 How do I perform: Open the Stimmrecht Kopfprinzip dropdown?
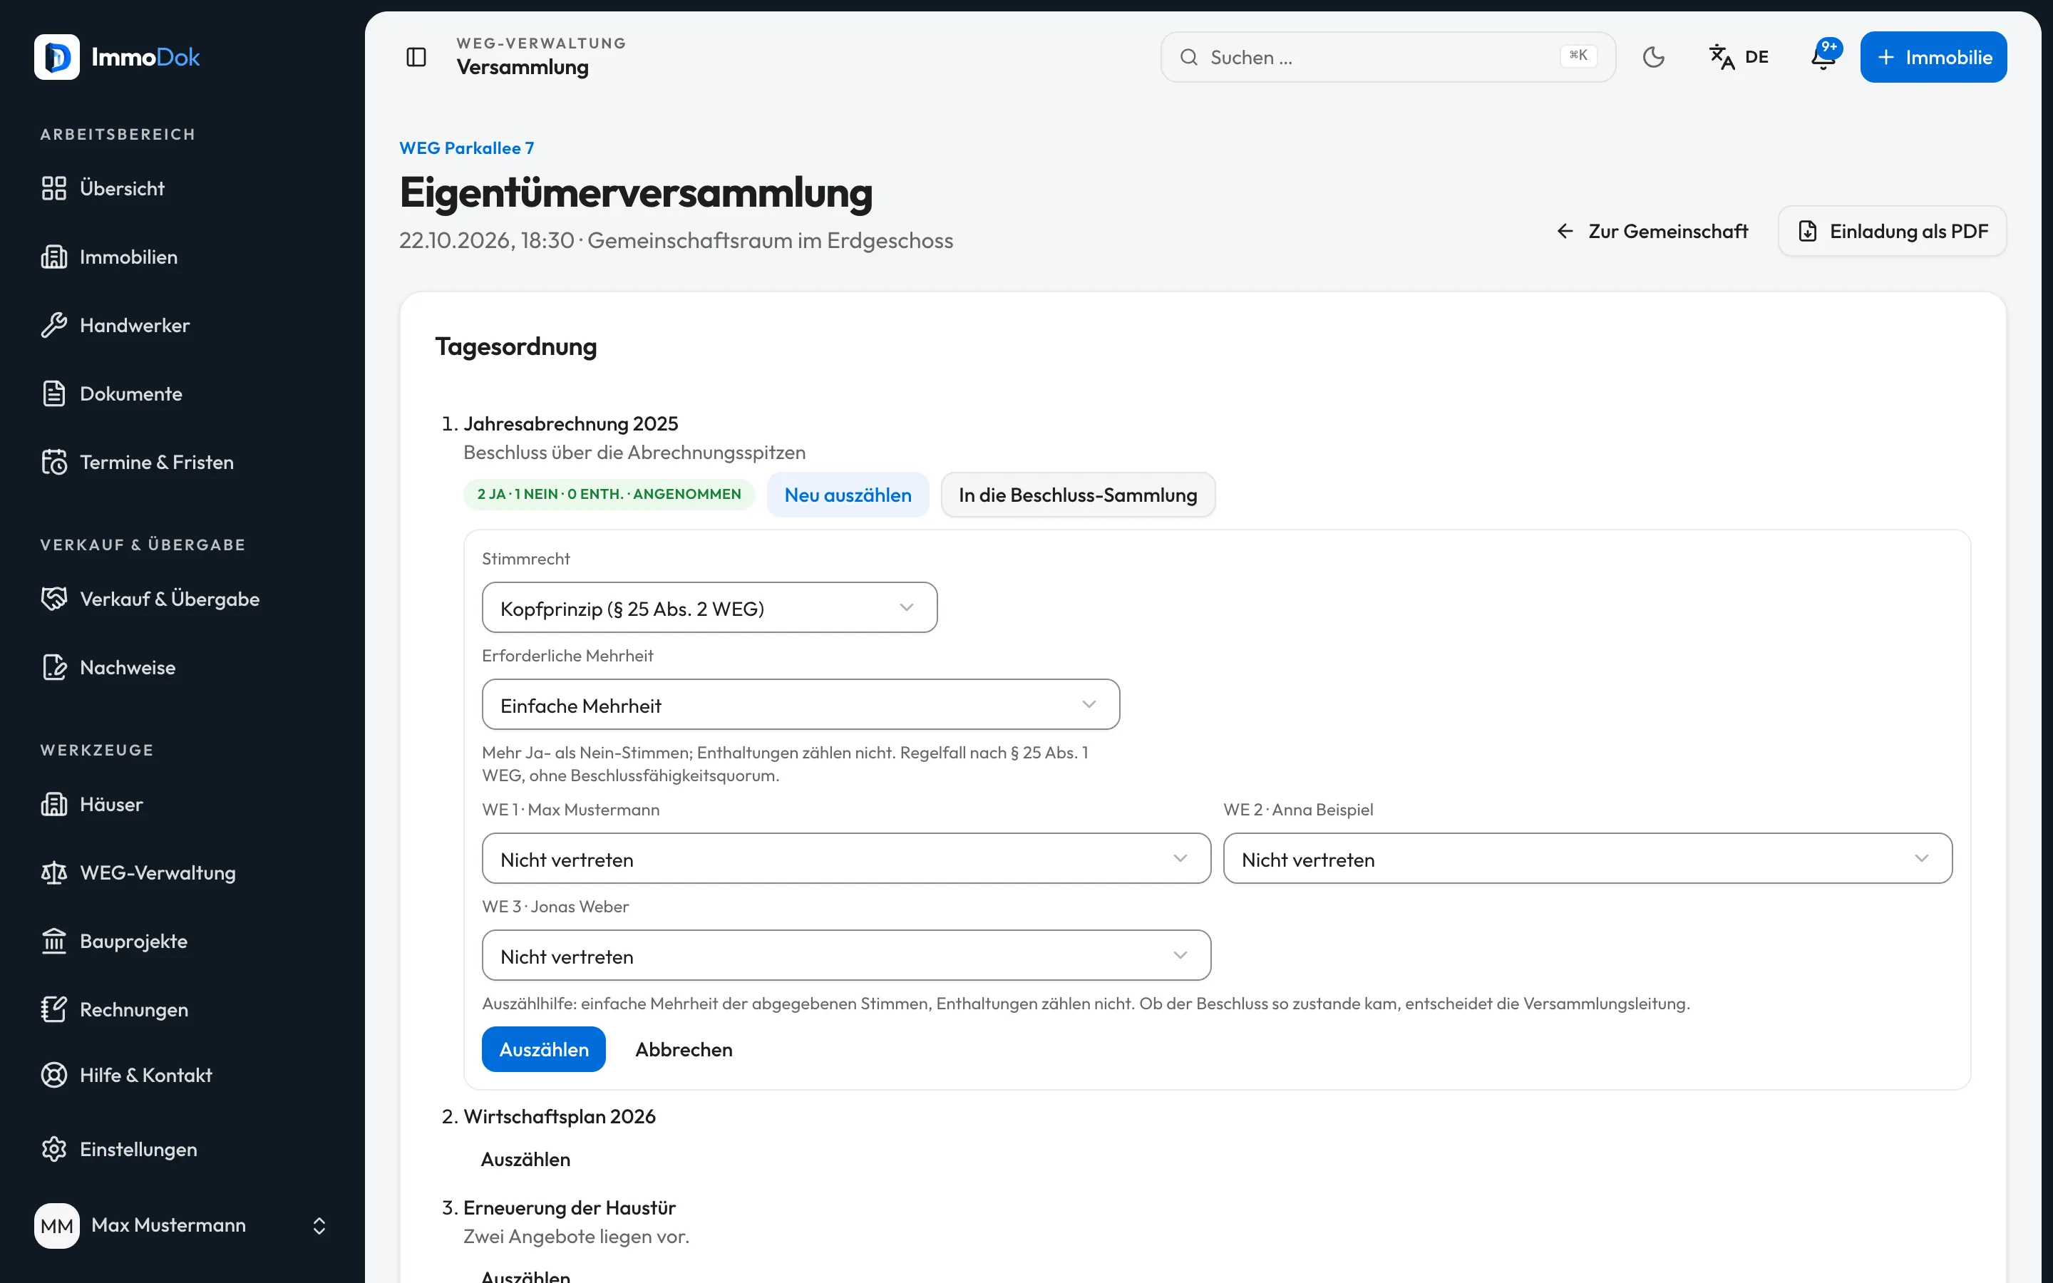click(709, 607)
